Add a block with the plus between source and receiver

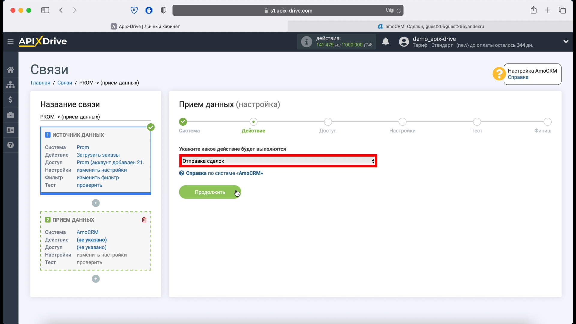point(96,203)
